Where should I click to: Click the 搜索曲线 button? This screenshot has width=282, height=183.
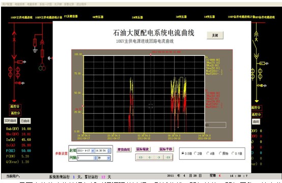pyautogui.click(x=124, y=149)
